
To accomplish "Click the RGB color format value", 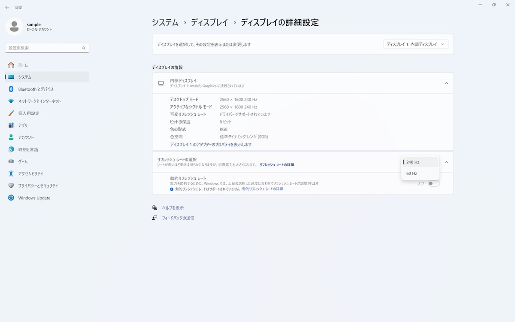I will [x=224, y=129].
